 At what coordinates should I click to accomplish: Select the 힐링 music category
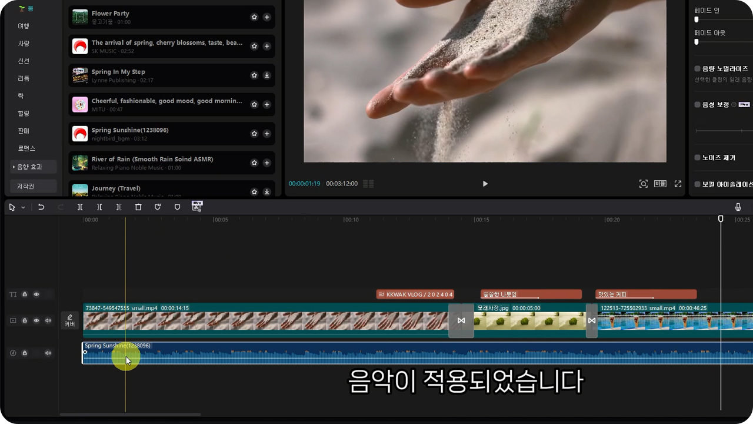(x=24, y=113)
